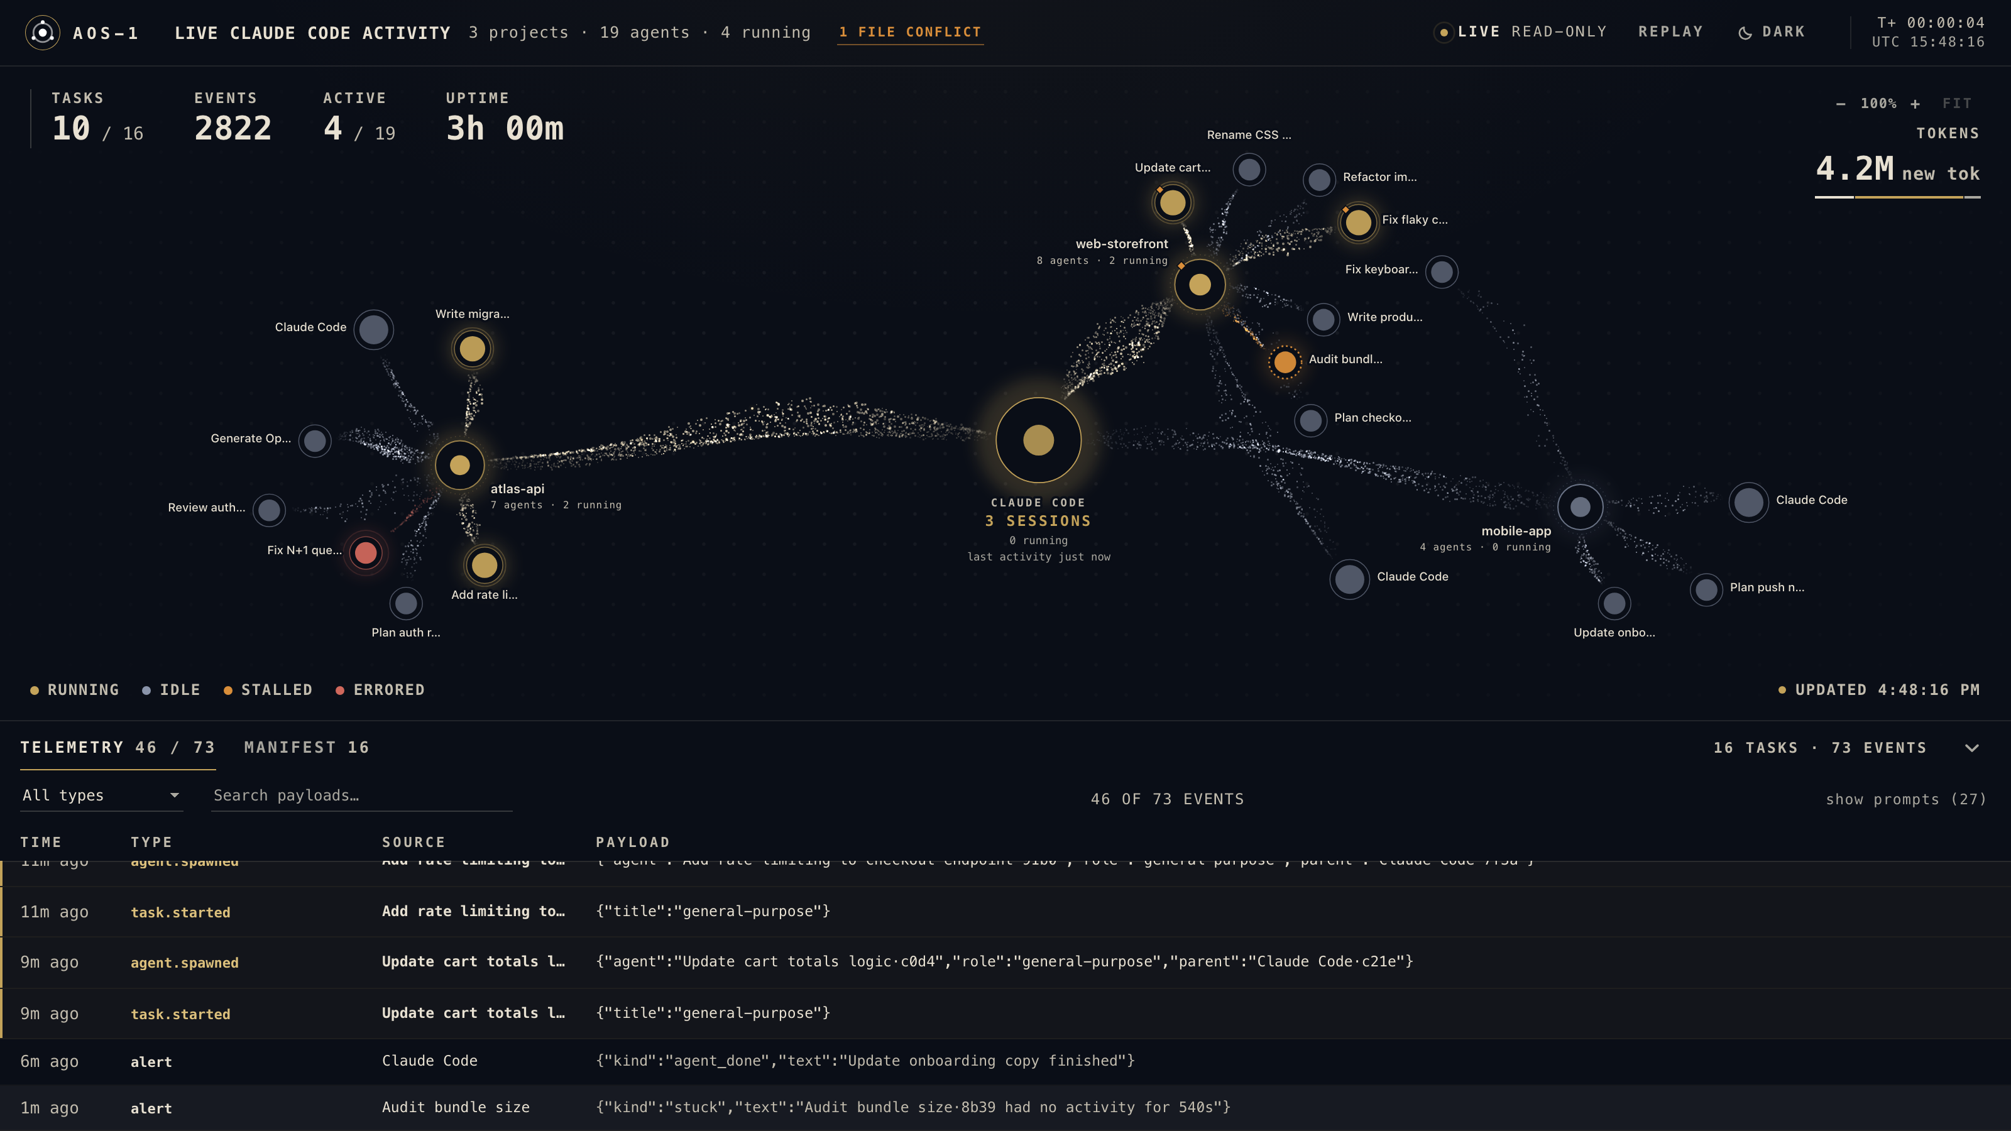Select the central Claude Code sessions node
Viewport: 2011px width, 1131px height.
[1038, 440]
